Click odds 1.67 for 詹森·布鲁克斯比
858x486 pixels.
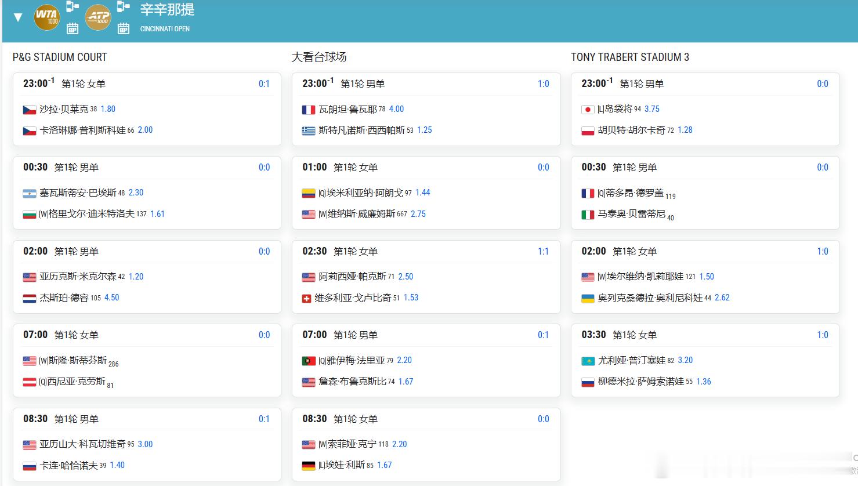coord(406,382)
